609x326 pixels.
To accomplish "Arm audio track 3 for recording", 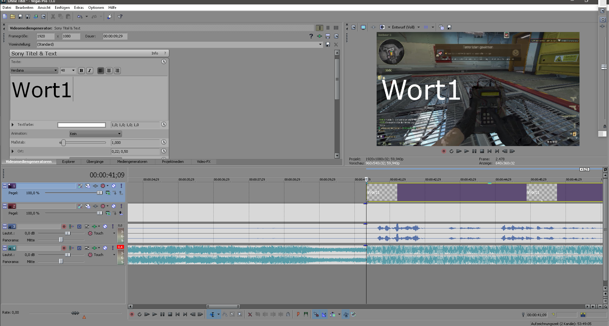I will pos(64,227).
